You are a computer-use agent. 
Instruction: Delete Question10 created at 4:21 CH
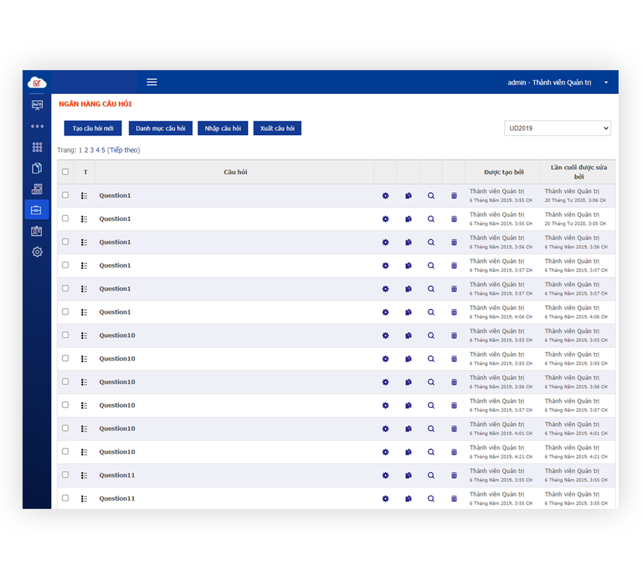tap(454, 452)
